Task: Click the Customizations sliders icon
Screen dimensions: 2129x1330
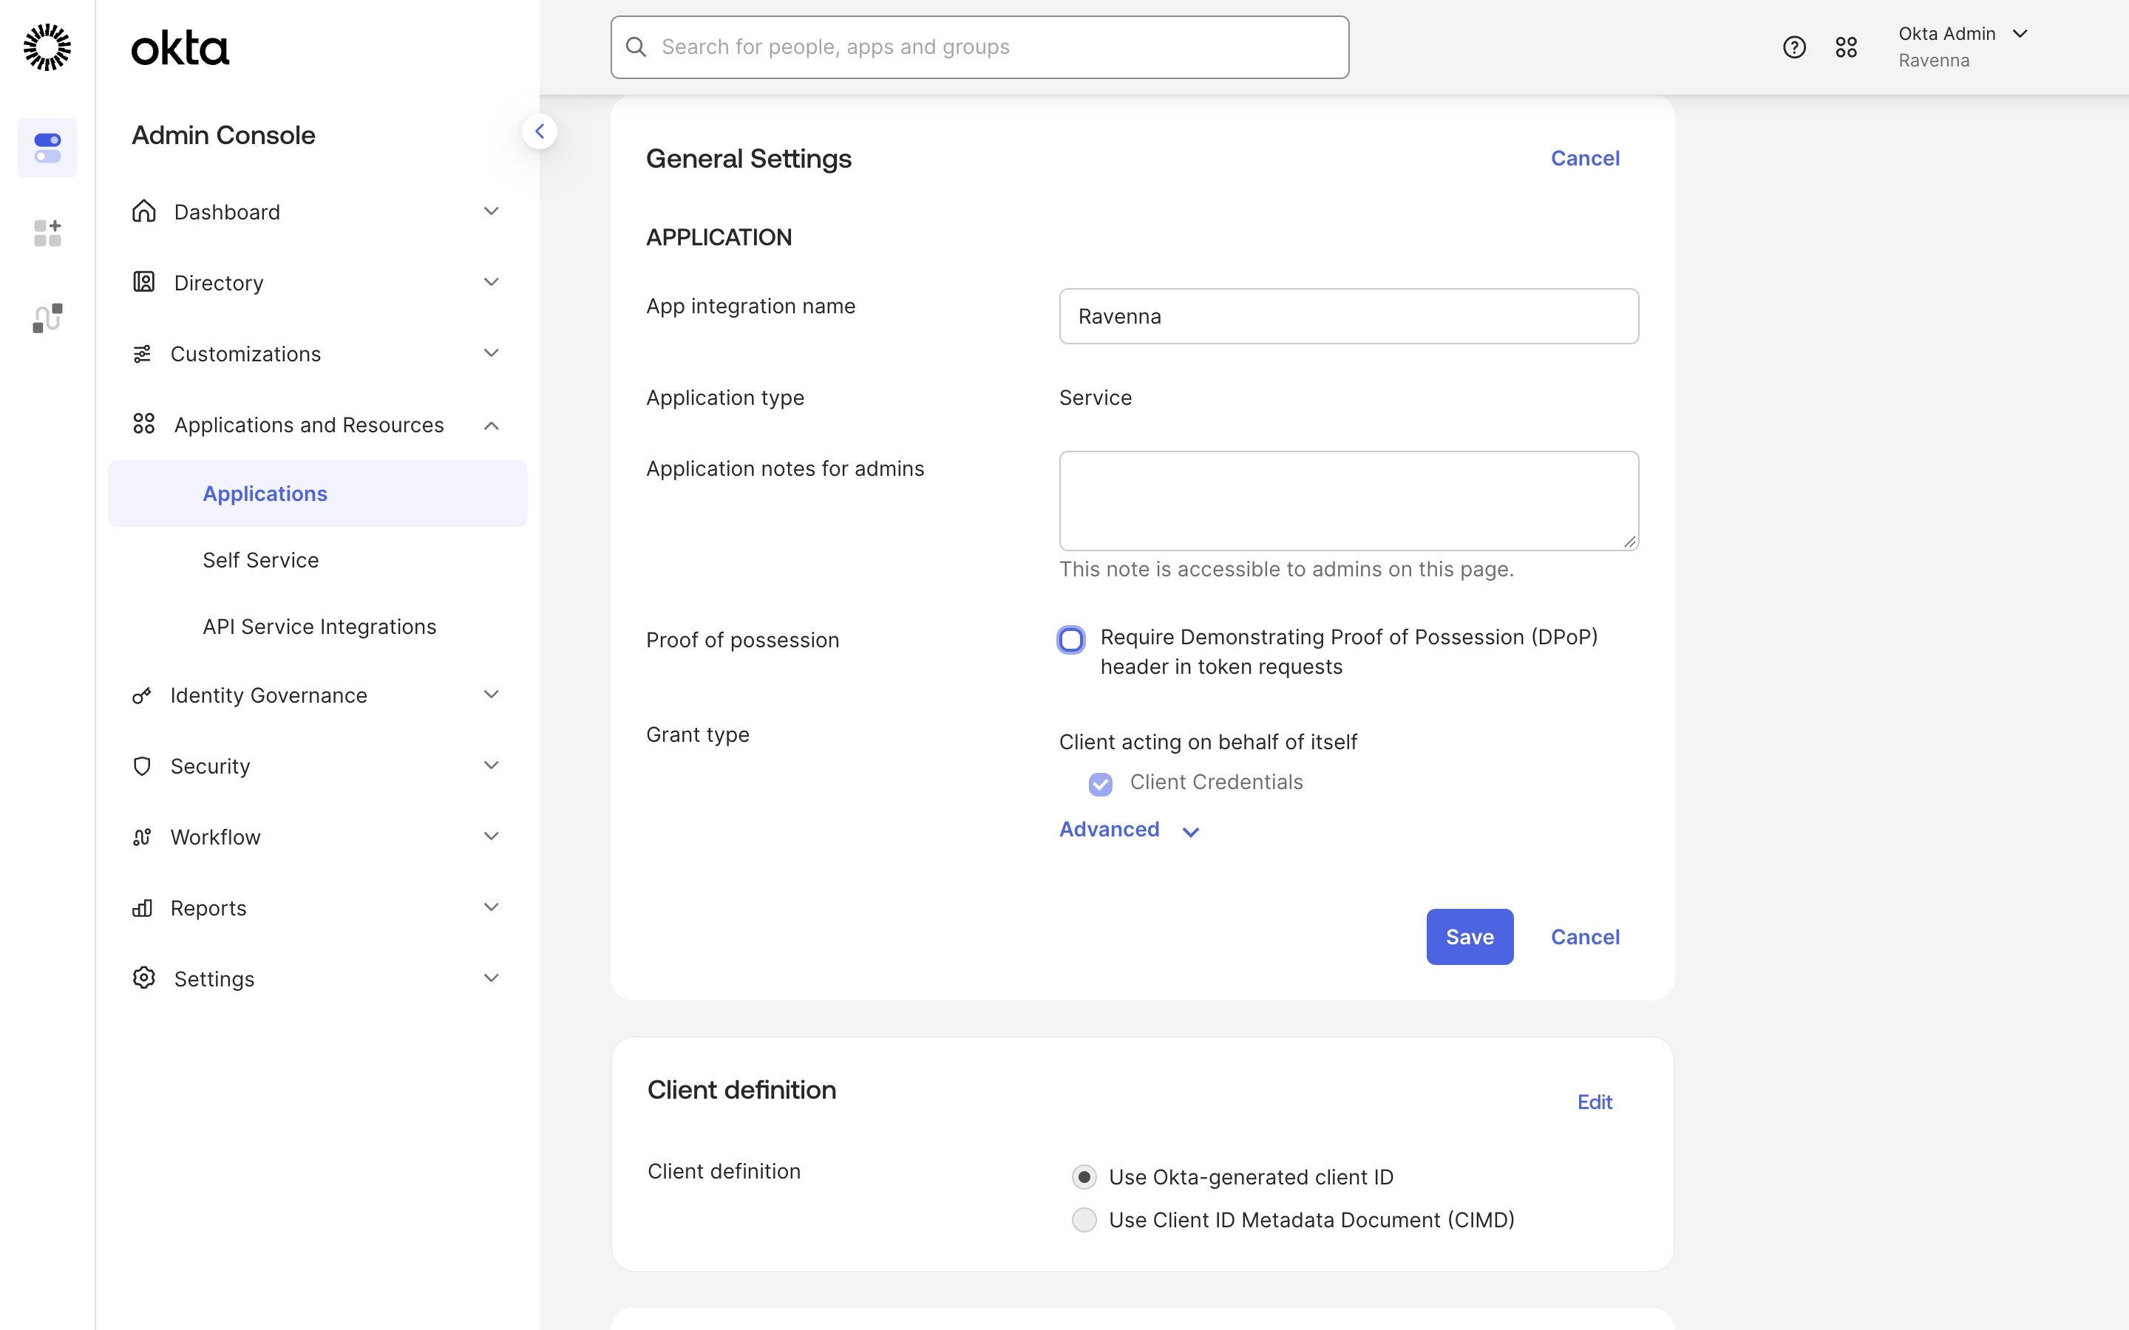Action: (142, 354)
